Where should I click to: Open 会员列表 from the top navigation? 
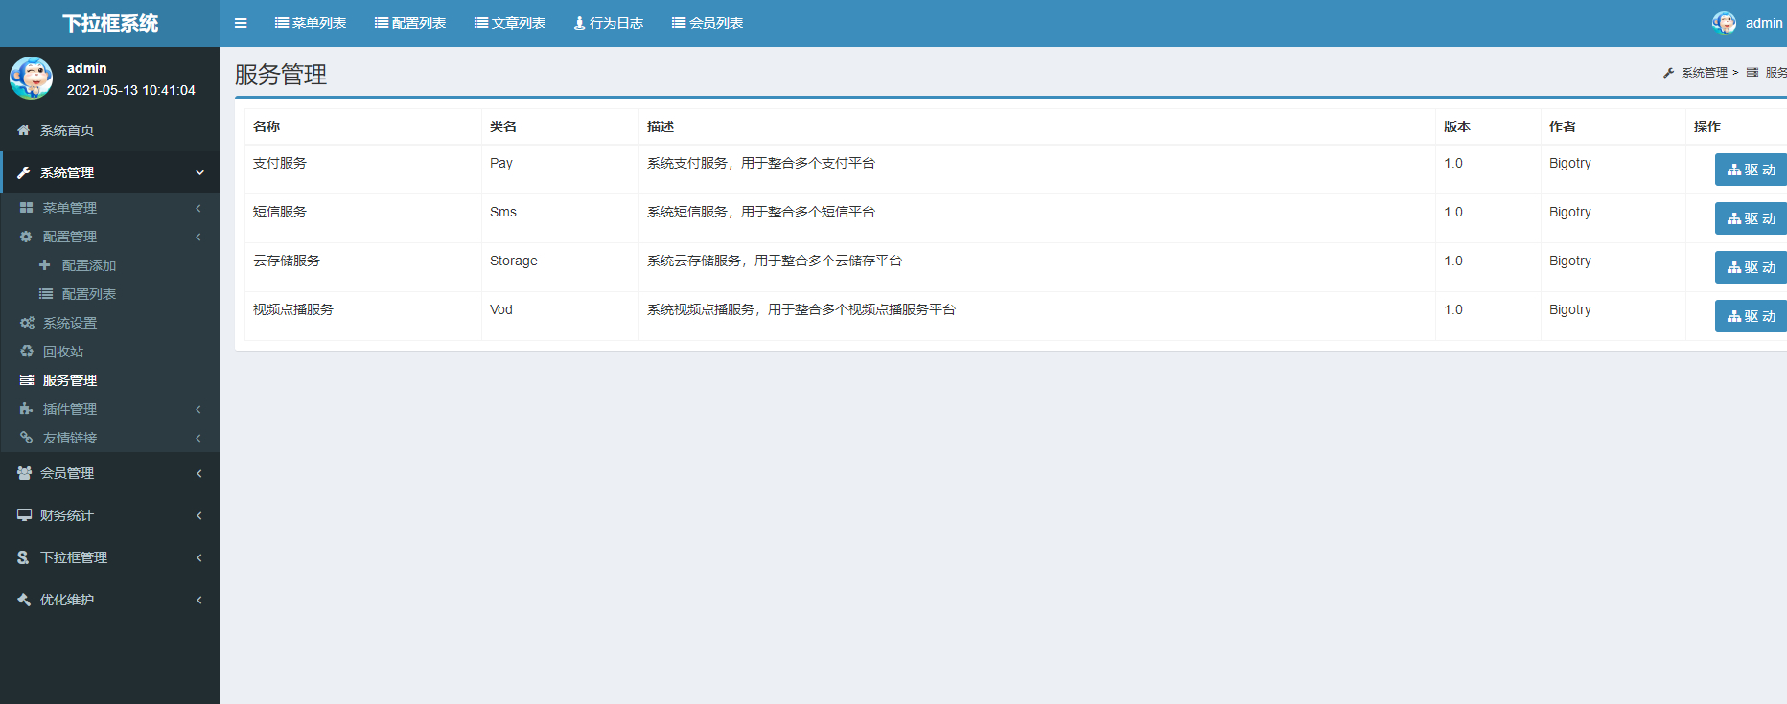708,23
